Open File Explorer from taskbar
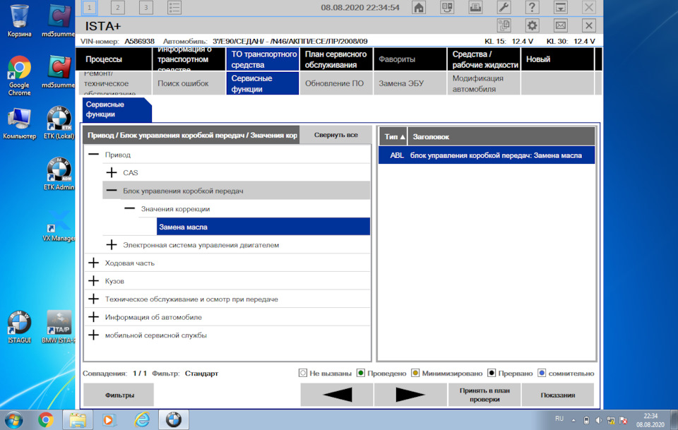Screen dimensions: 678x430 coord(78,419)
